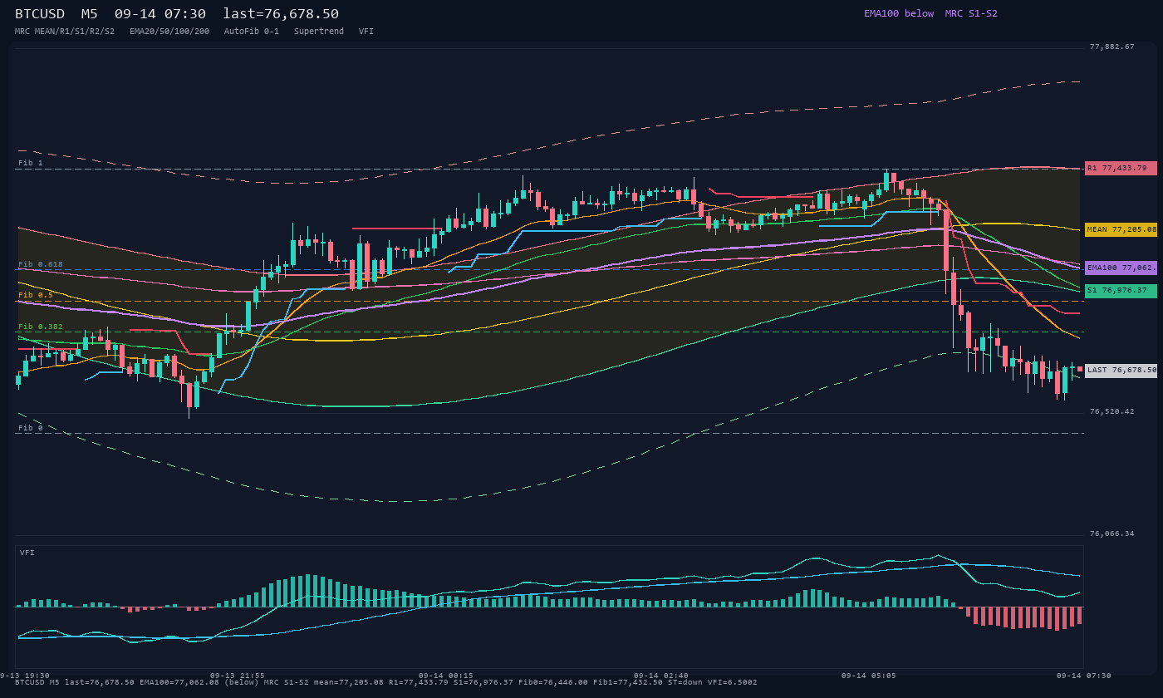Screen dimensions: 1163x698
Task: Click the LAST 76,678.50 price label
Action: tap(1121, 371)
